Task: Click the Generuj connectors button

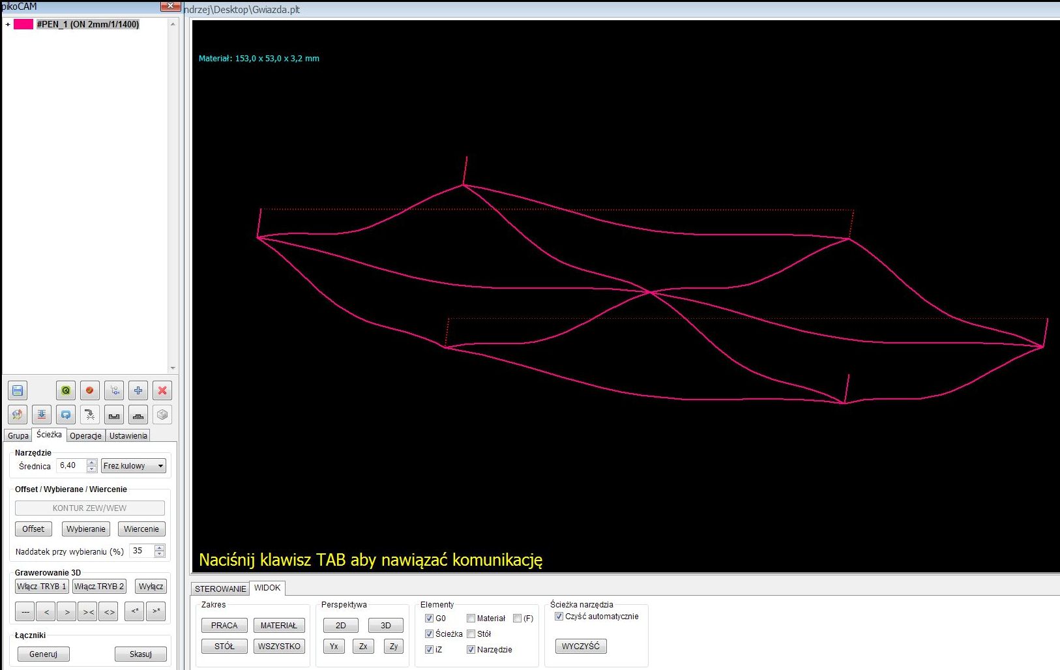Action: tap(43, 654)
